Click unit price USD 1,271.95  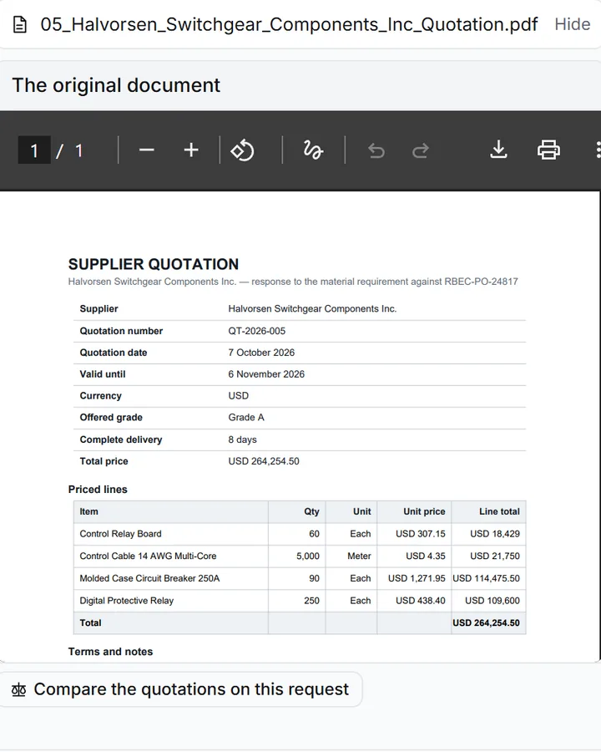(x=417, y=578)
